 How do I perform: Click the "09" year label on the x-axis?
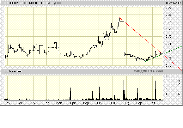(x=33, y=103)
